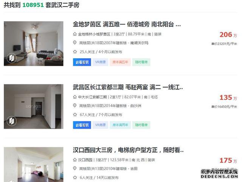242x182 pixels.
Task: Click VR badge on first listing photo
Action: (12, 58)
